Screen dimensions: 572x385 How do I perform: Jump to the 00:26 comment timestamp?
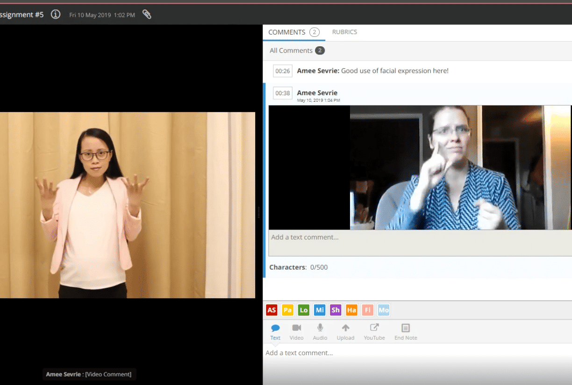coord(283,71)
